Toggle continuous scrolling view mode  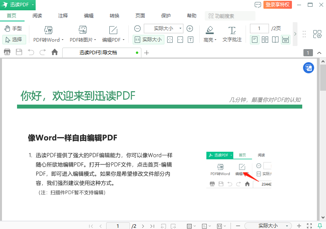click(286, 40)
